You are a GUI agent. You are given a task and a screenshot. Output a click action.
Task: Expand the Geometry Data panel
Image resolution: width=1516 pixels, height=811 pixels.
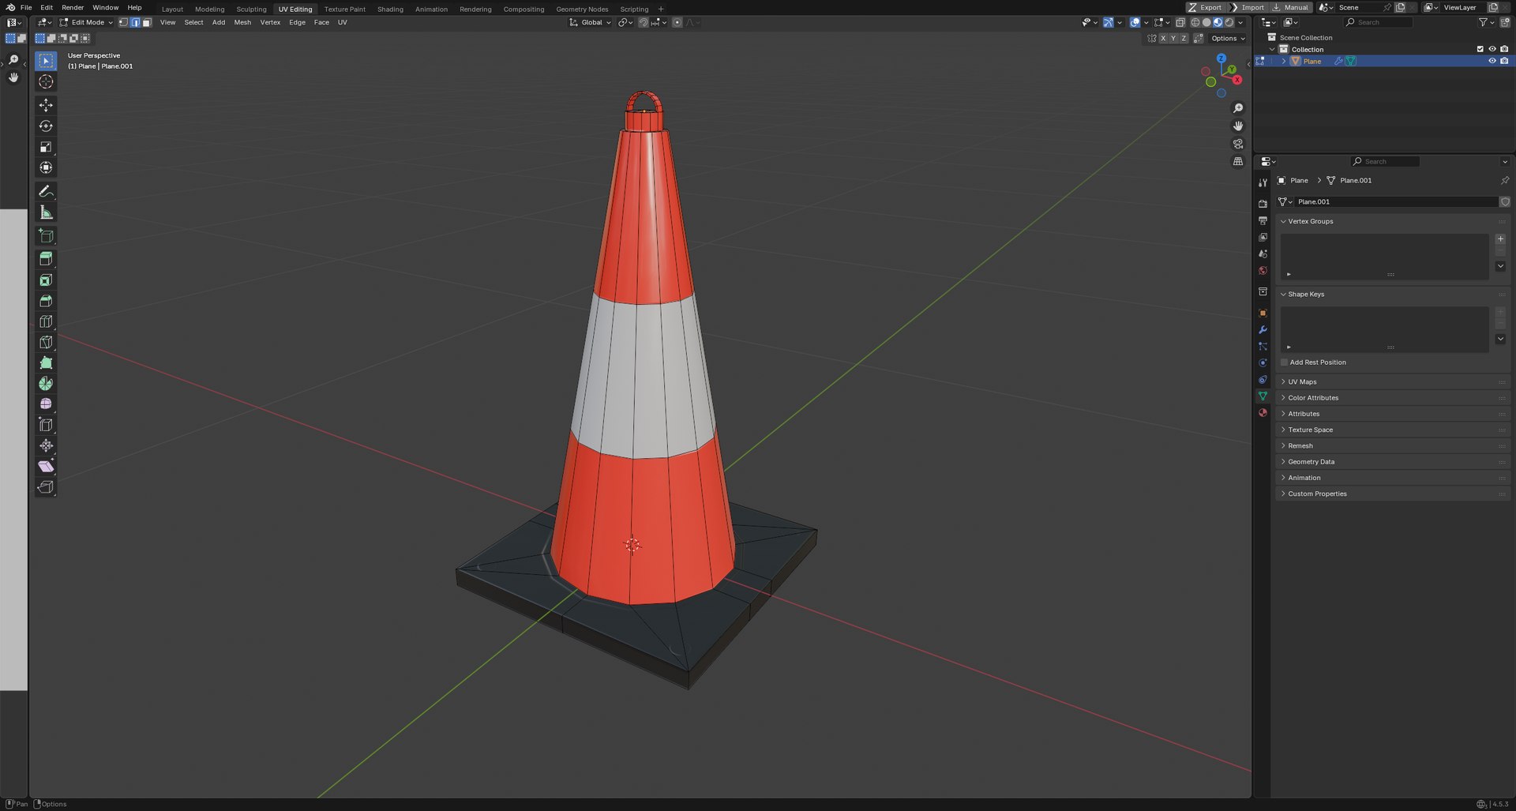tap(1394, 462)
